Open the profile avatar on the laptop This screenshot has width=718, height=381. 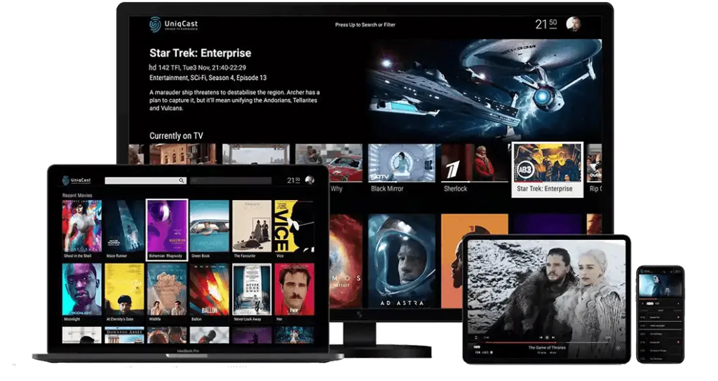[x=309, y=180]
